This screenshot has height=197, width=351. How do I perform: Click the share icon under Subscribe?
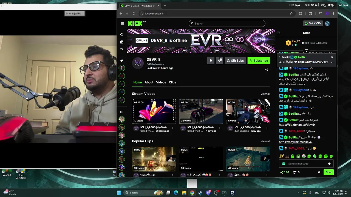(x=267, y=70)
